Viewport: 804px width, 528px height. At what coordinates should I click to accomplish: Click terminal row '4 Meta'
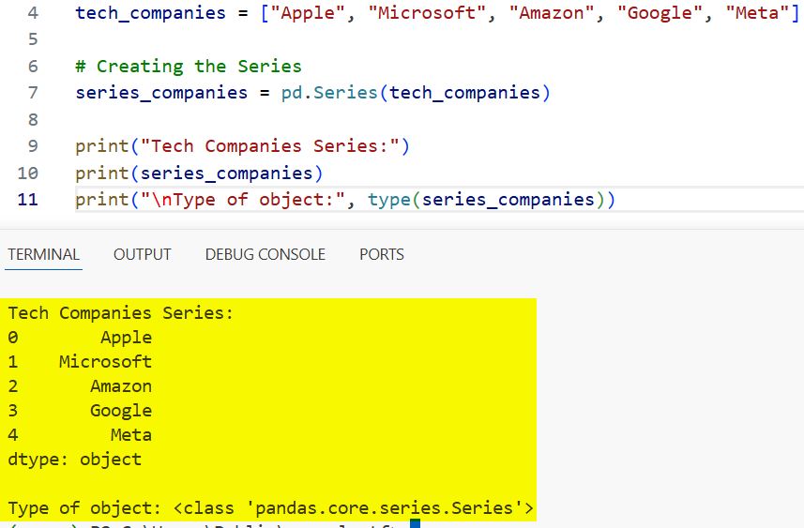click(x=80, y=435)
